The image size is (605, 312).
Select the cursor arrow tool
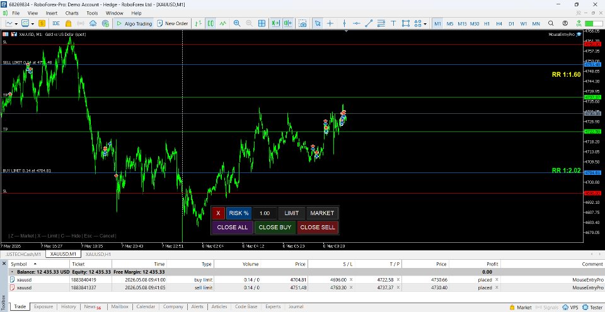point(318,23)
